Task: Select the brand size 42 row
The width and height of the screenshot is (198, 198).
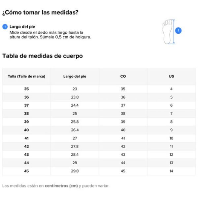Action: click(99, 146)
